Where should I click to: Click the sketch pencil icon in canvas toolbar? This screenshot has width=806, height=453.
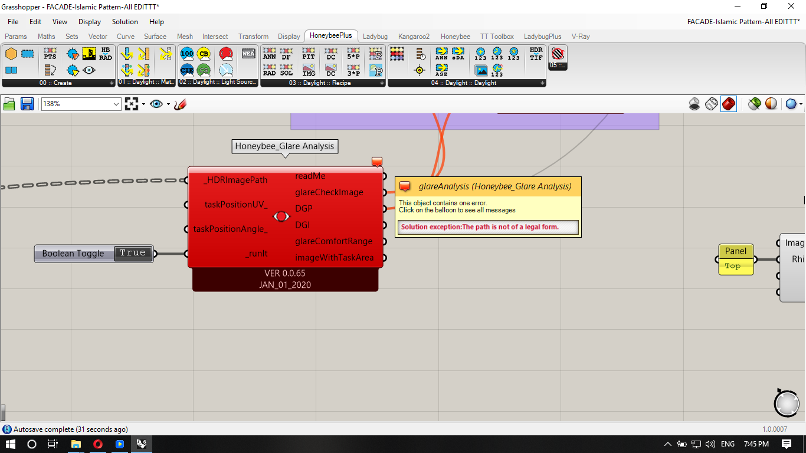(x=181, y=104)
